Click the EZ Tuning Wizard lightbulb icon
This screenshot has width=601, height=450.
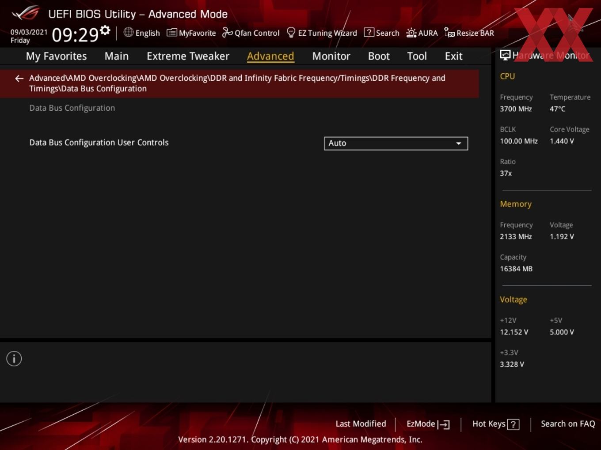tap(291, 32)
